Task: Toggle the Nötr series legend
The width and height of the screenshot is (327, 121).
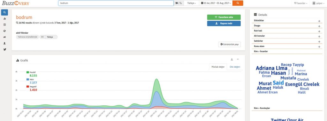Action: [x=30, y=79]
